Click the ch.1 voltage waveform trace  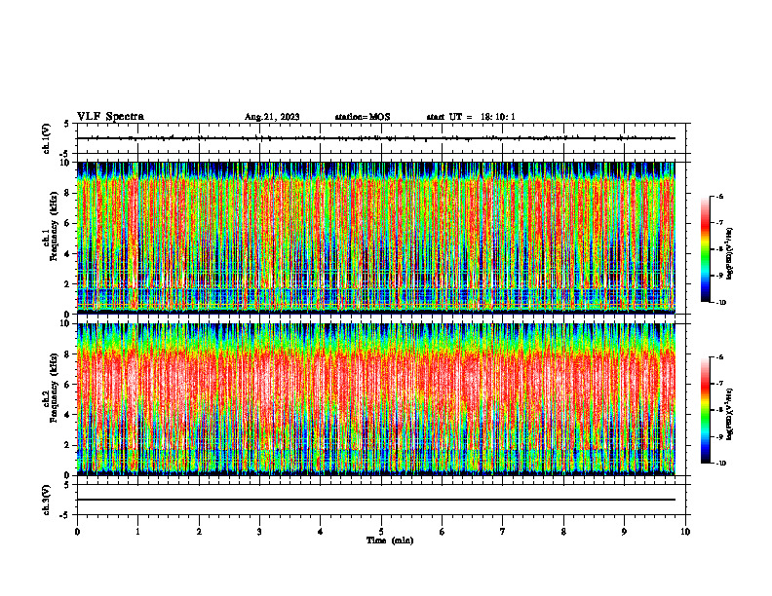[x=376, y=138]
